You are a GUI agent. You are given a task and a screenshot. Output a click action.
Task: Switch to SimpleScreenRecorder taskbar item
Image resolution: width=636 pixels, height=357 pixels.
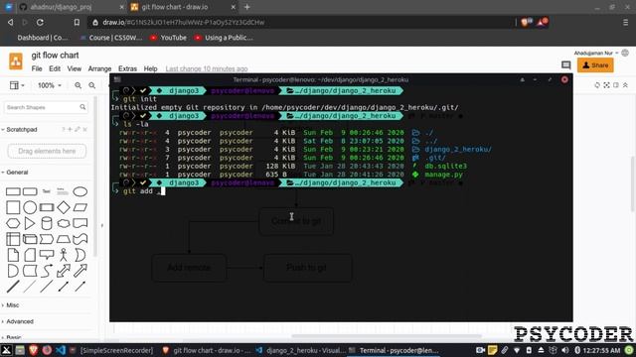point(111,350)
